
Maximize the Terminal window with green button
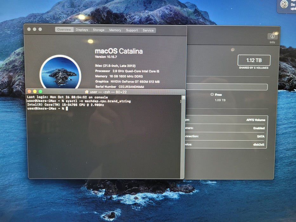point(40,92)
